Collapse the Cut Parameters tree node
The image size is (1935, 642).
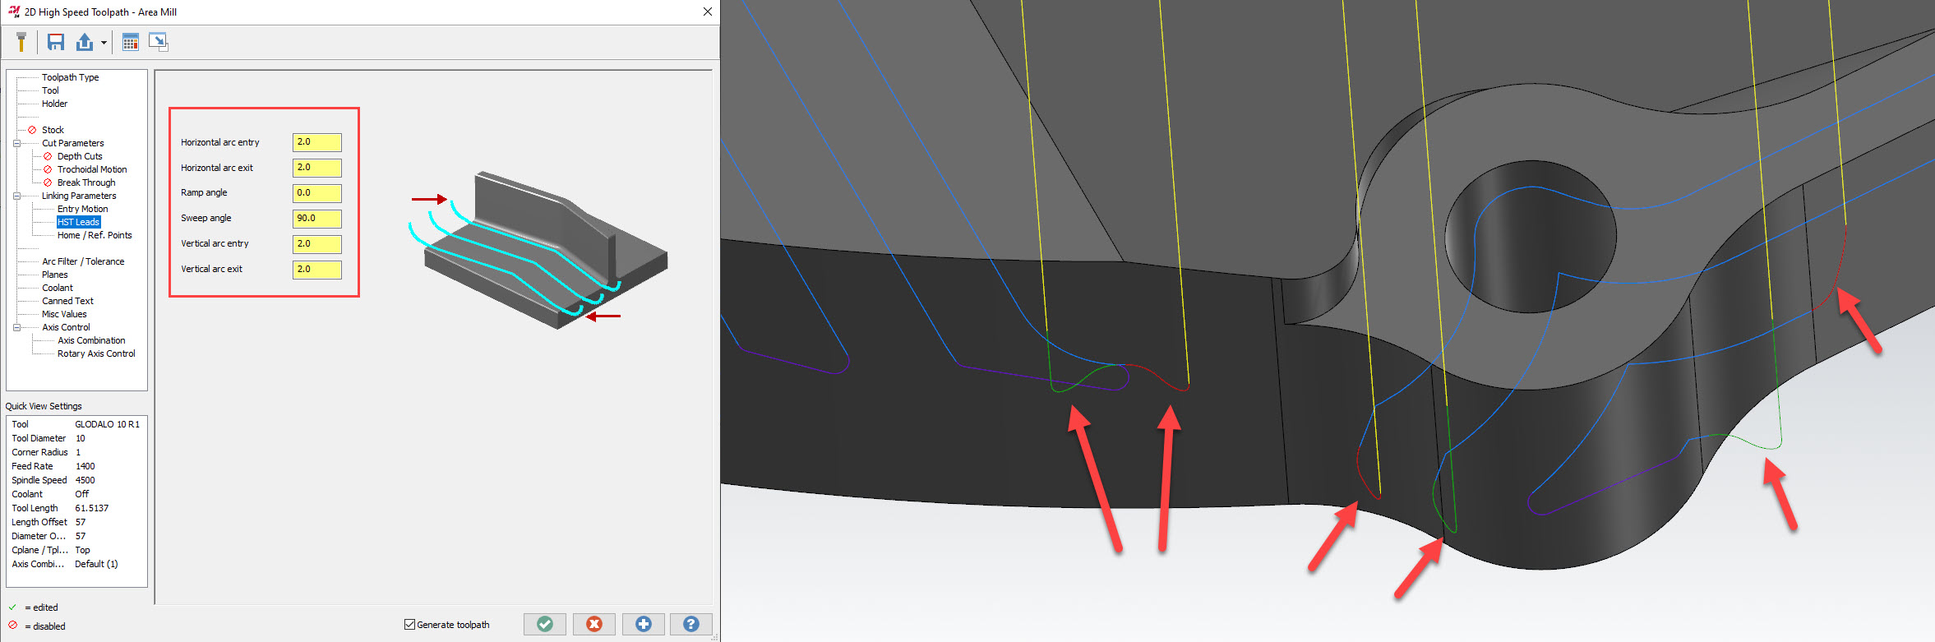point(16,143)
